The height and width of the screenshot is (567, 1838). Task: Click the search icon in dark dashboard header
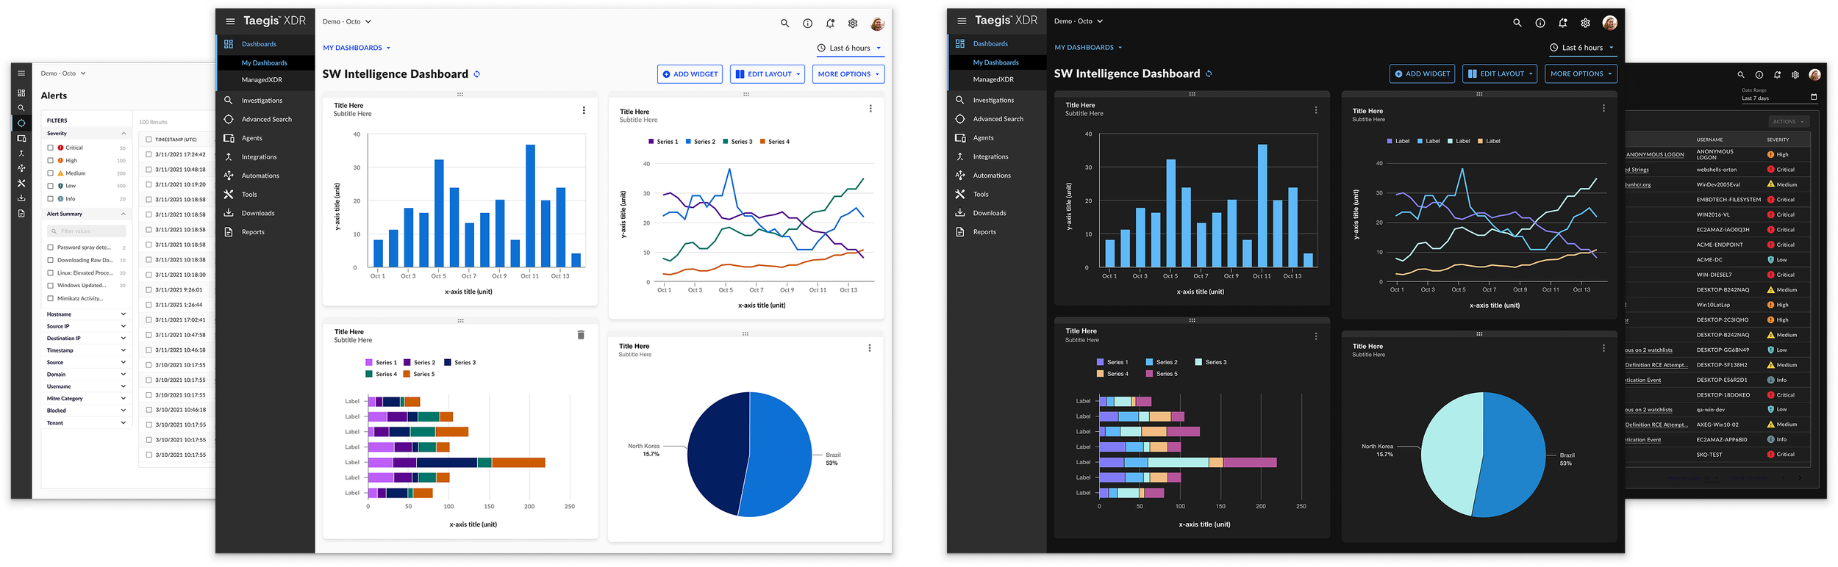[x=1517, y=23]
